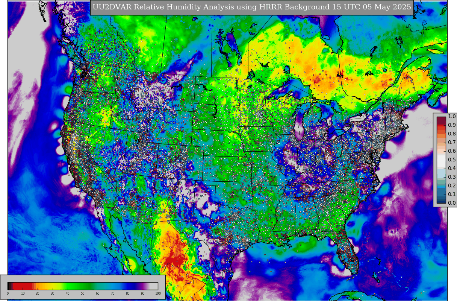Click the "0.9" label on right colorbar

point(452,125)
